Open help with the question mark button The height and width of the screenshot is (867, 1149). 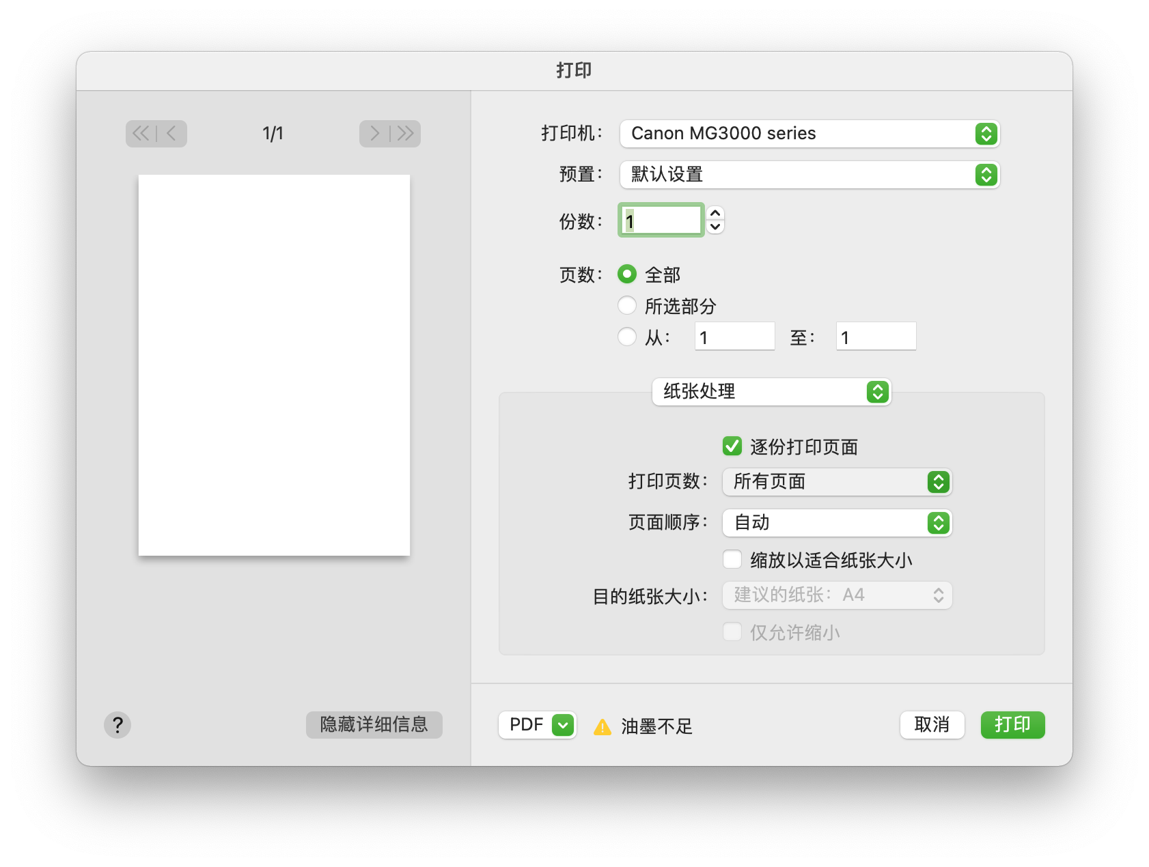(x=117, y=725)
